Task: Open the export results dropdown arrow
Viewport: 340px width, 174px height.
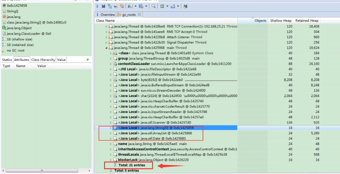Action: pyautogui.click(x=178, y=6)
